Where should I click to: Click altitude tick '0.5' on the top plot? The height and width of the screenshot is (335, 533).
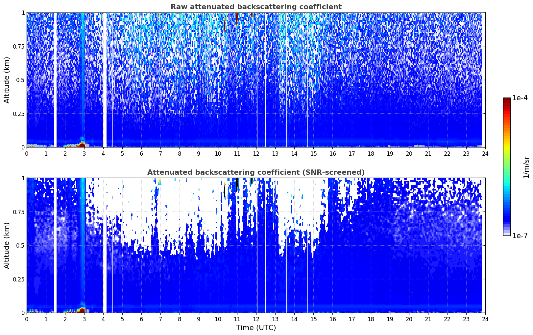[x=20, y=80]
